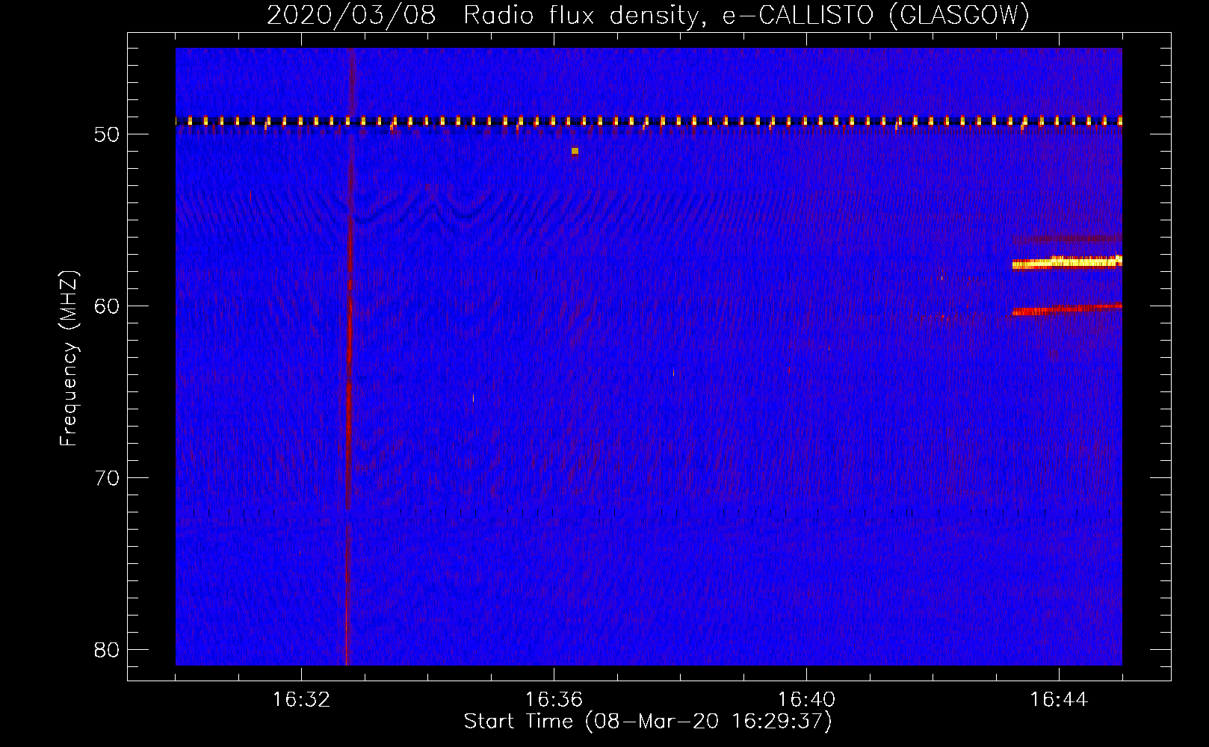Click the red emission band near 60 MHz
Screen dimensions: 1209x747
click(1067, 309)
